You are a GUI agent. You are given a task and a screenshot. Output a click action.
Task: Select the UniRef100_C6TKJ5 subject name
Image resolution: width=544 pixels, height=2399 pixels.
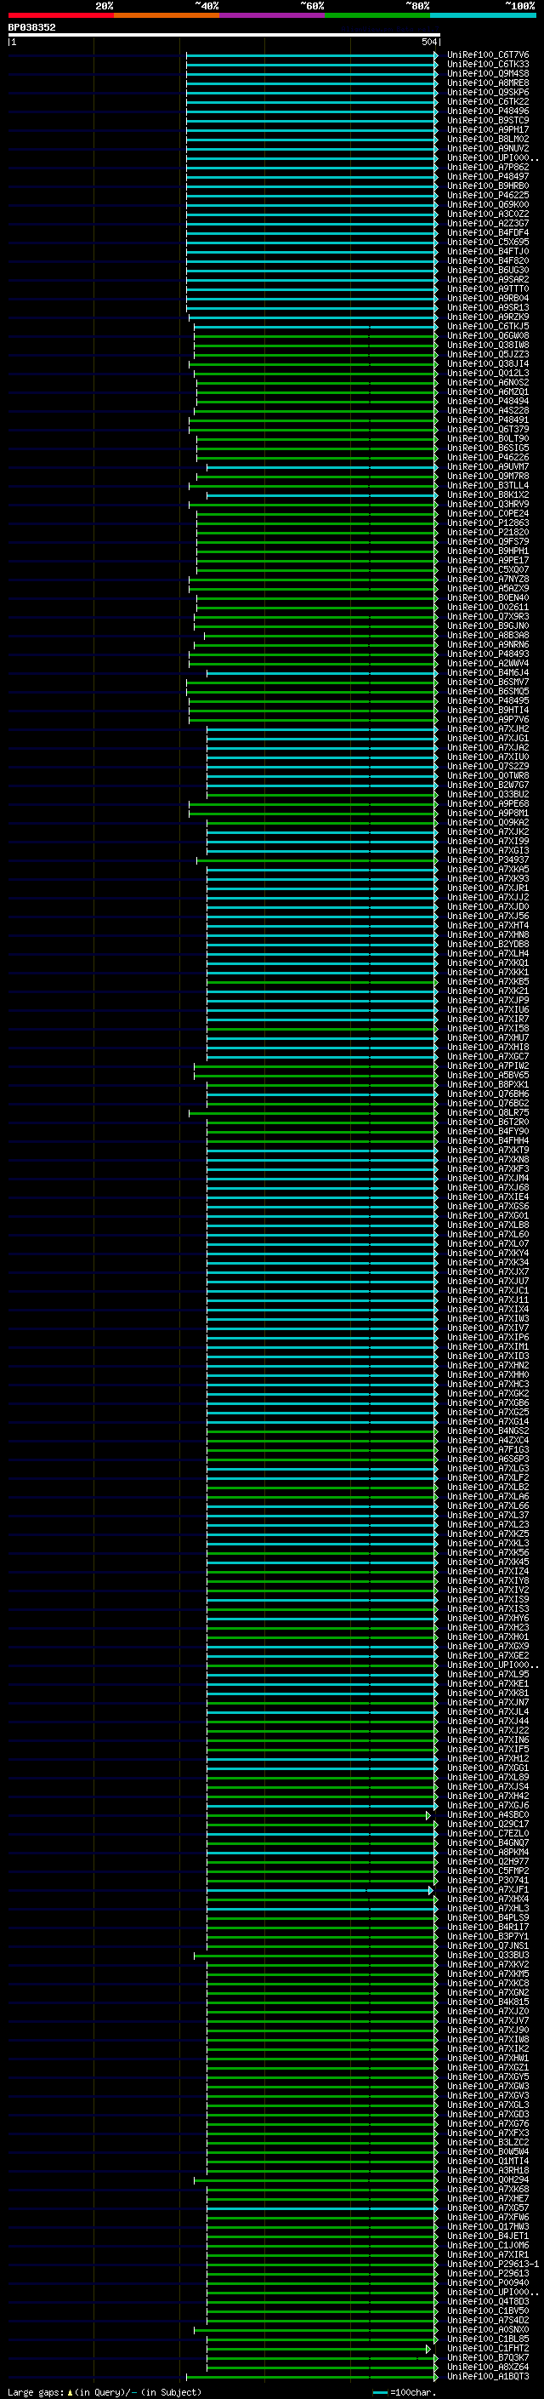pos(487,326)
